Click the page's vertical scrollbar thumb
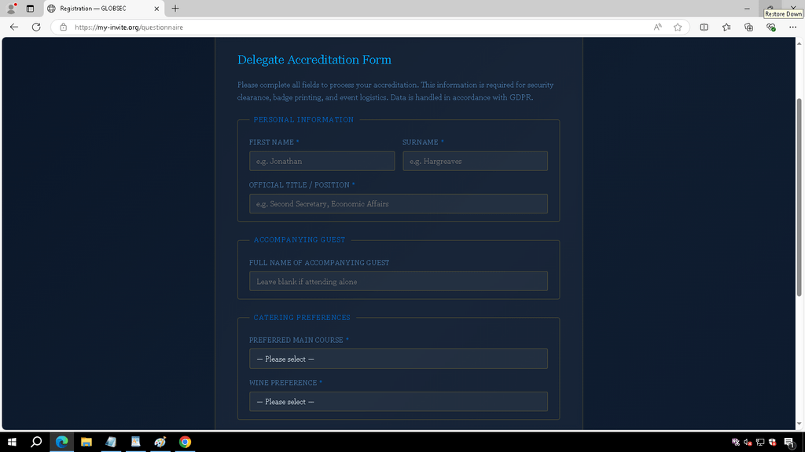 click(799, 197)
